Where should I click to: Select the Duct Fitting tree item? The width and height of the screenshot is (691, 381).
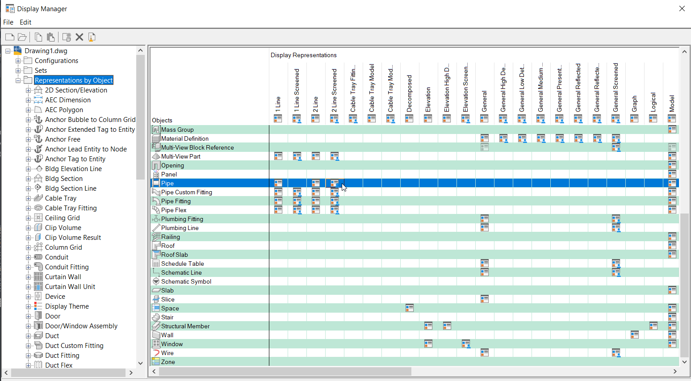point(62,356)
